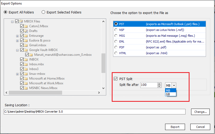Click the Eudora & poco folder icon
The image size is (215, 134).
pos(26,40)
